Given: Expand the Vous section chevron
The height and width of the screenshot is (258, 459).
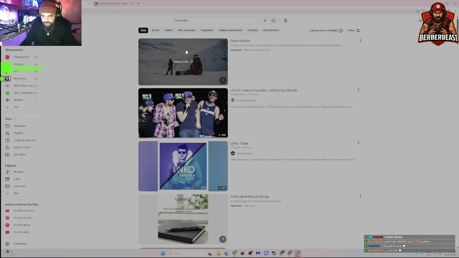Looking at the screenshot, I should tap(14, 119).
